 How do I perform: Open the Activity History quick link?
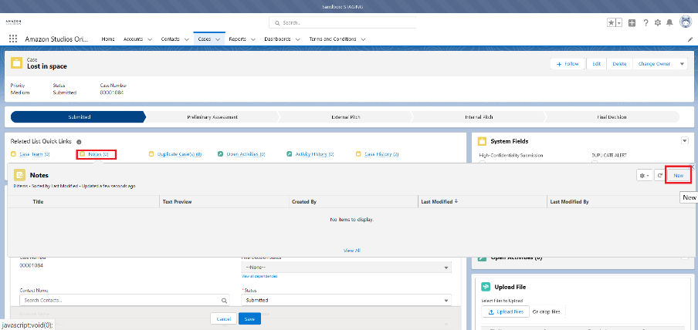coord(315,154)
